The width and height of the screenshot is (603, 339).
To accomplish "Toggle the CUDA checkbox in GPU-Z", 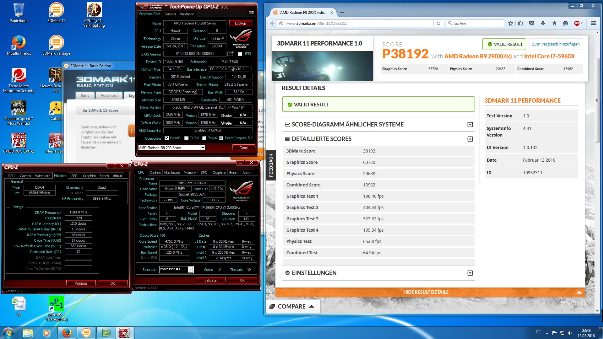I will coord(187,138).
